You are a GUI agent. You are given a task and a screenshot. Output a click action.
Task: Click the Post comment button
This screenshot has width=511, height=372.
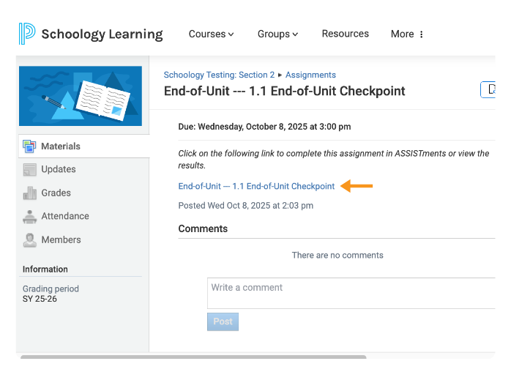(223, 321)
